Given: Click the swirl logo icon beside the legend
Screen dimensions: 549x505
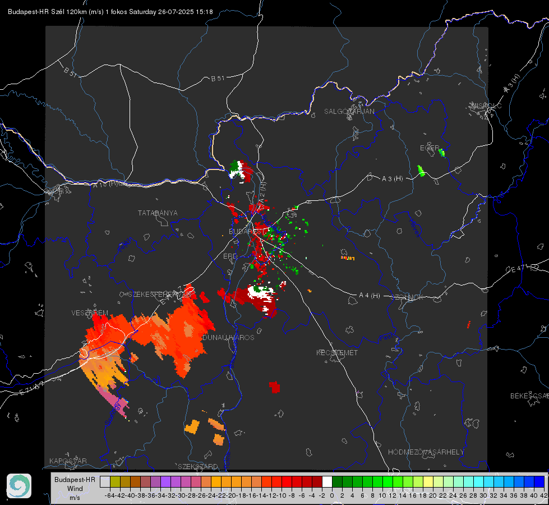Looking at the screenshot, I should 19,486.
